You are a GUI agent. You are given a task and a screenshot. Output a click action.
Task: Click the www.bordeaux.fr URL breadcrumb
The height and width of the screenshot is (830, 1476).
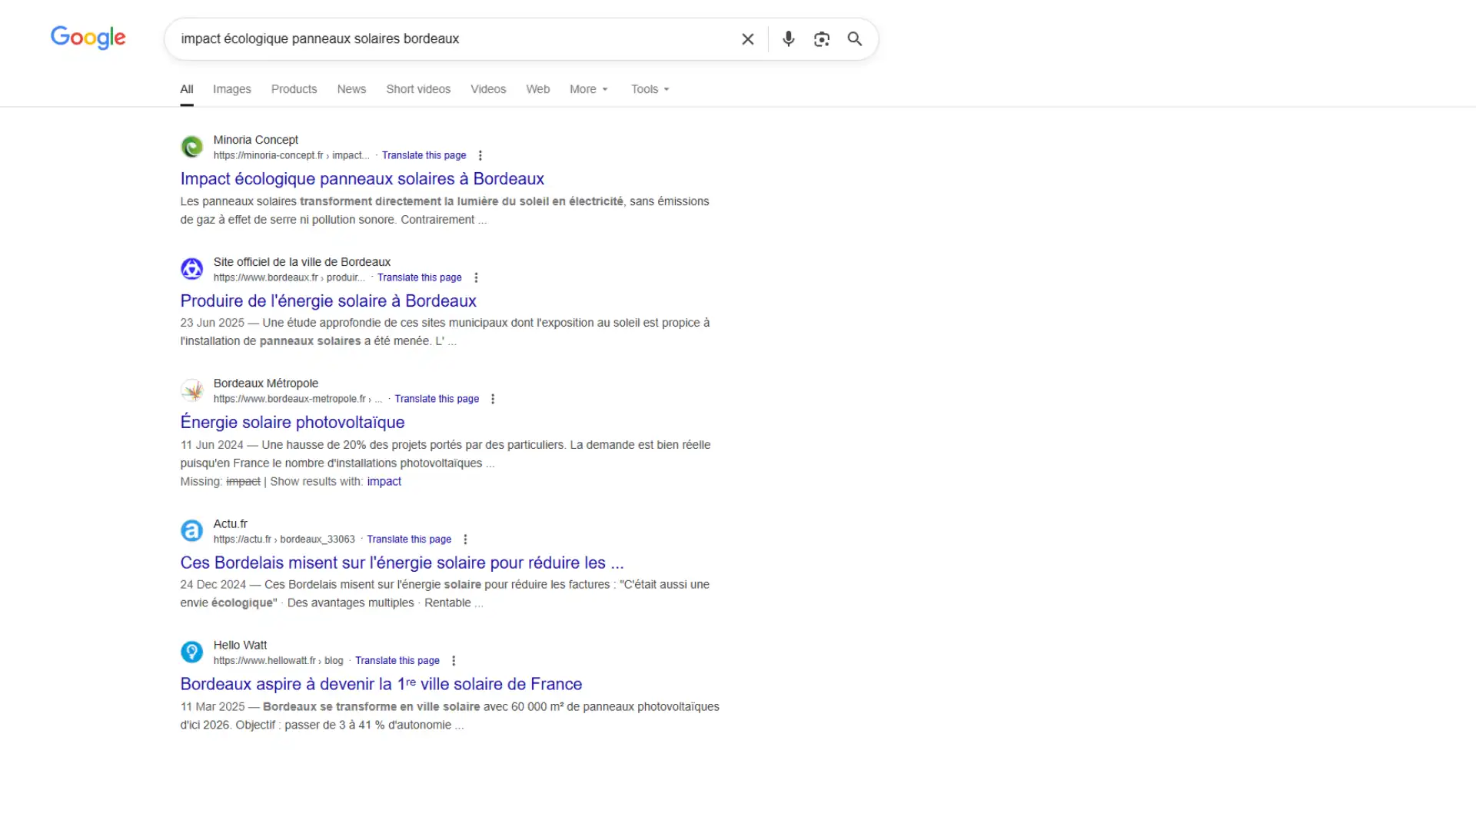tap(289, 277)
